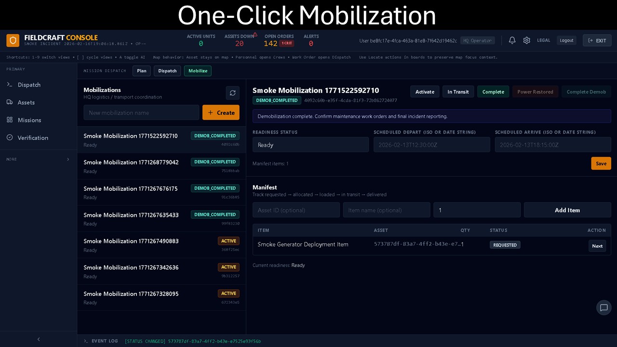Click the Activate button

click(425, 92)
